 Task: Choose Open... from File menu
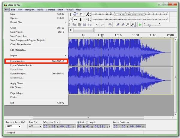click(36, 18)
